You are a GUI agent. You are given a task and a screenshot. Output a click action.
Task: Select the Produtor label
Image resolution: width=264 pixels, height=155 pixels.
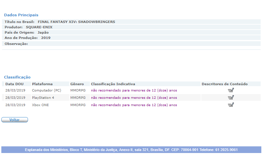13,27
